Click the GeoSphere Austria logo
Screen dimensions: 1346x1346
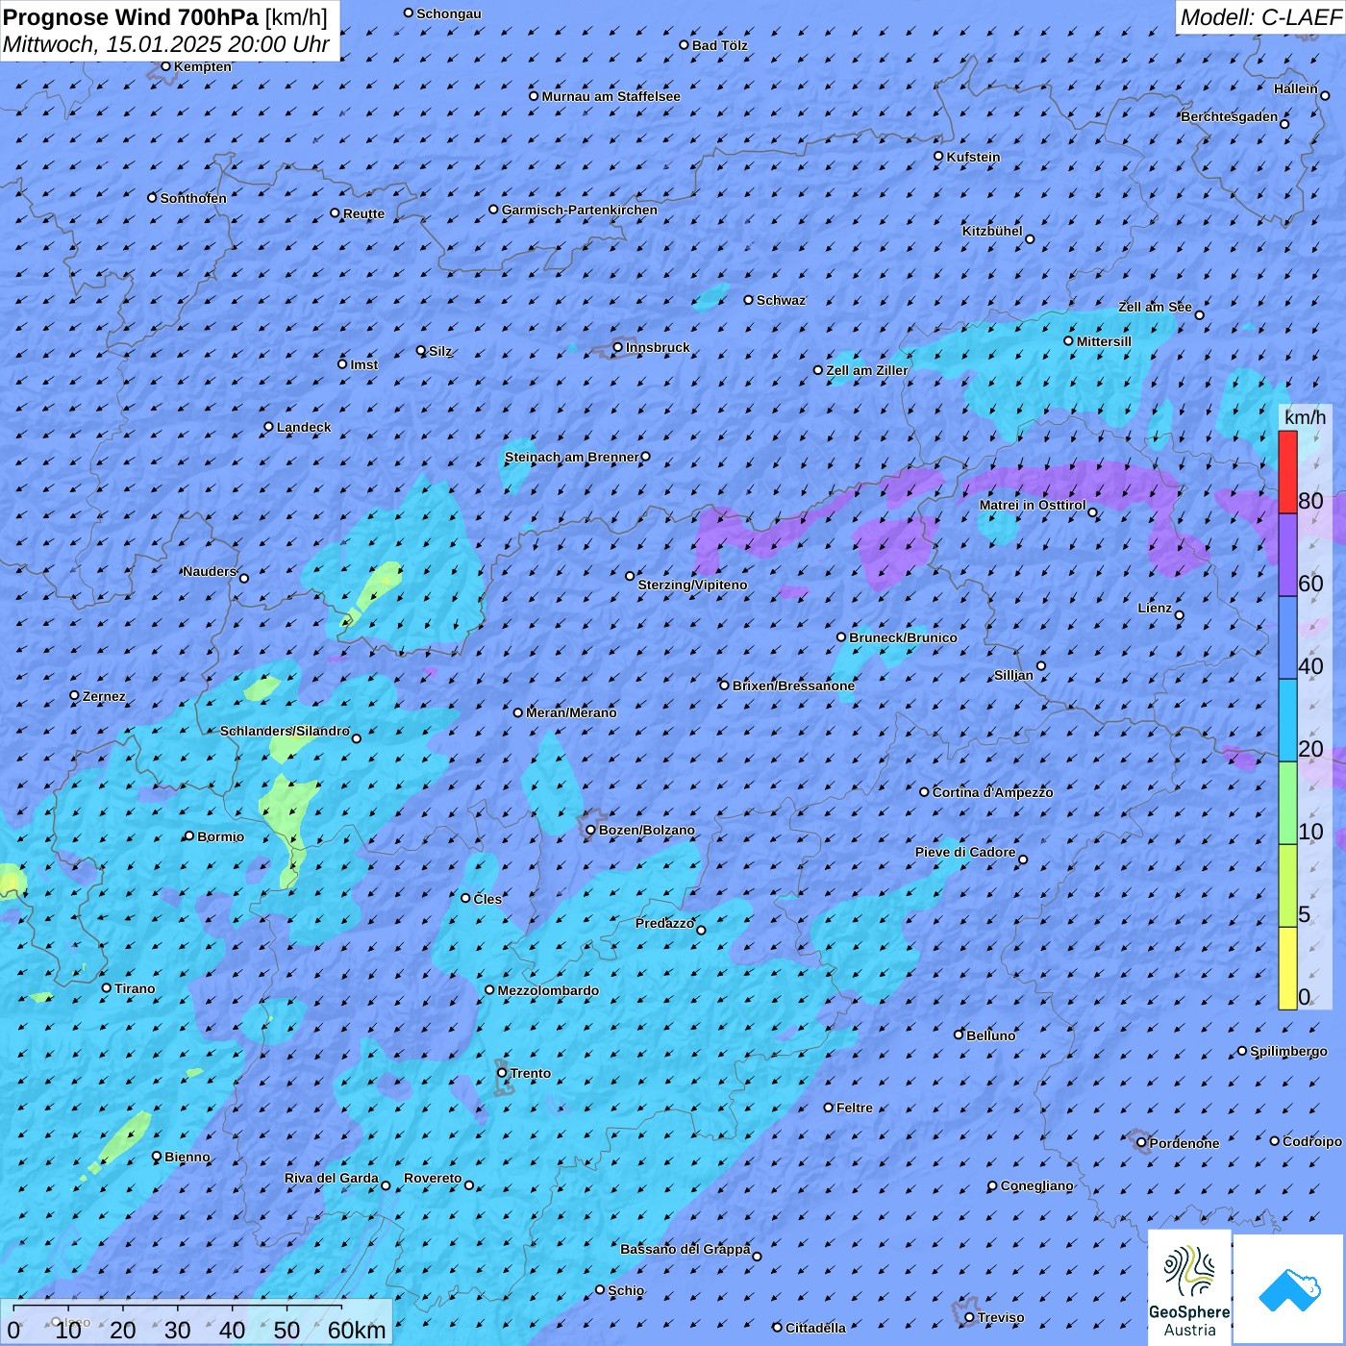tap(1189, 1287)
